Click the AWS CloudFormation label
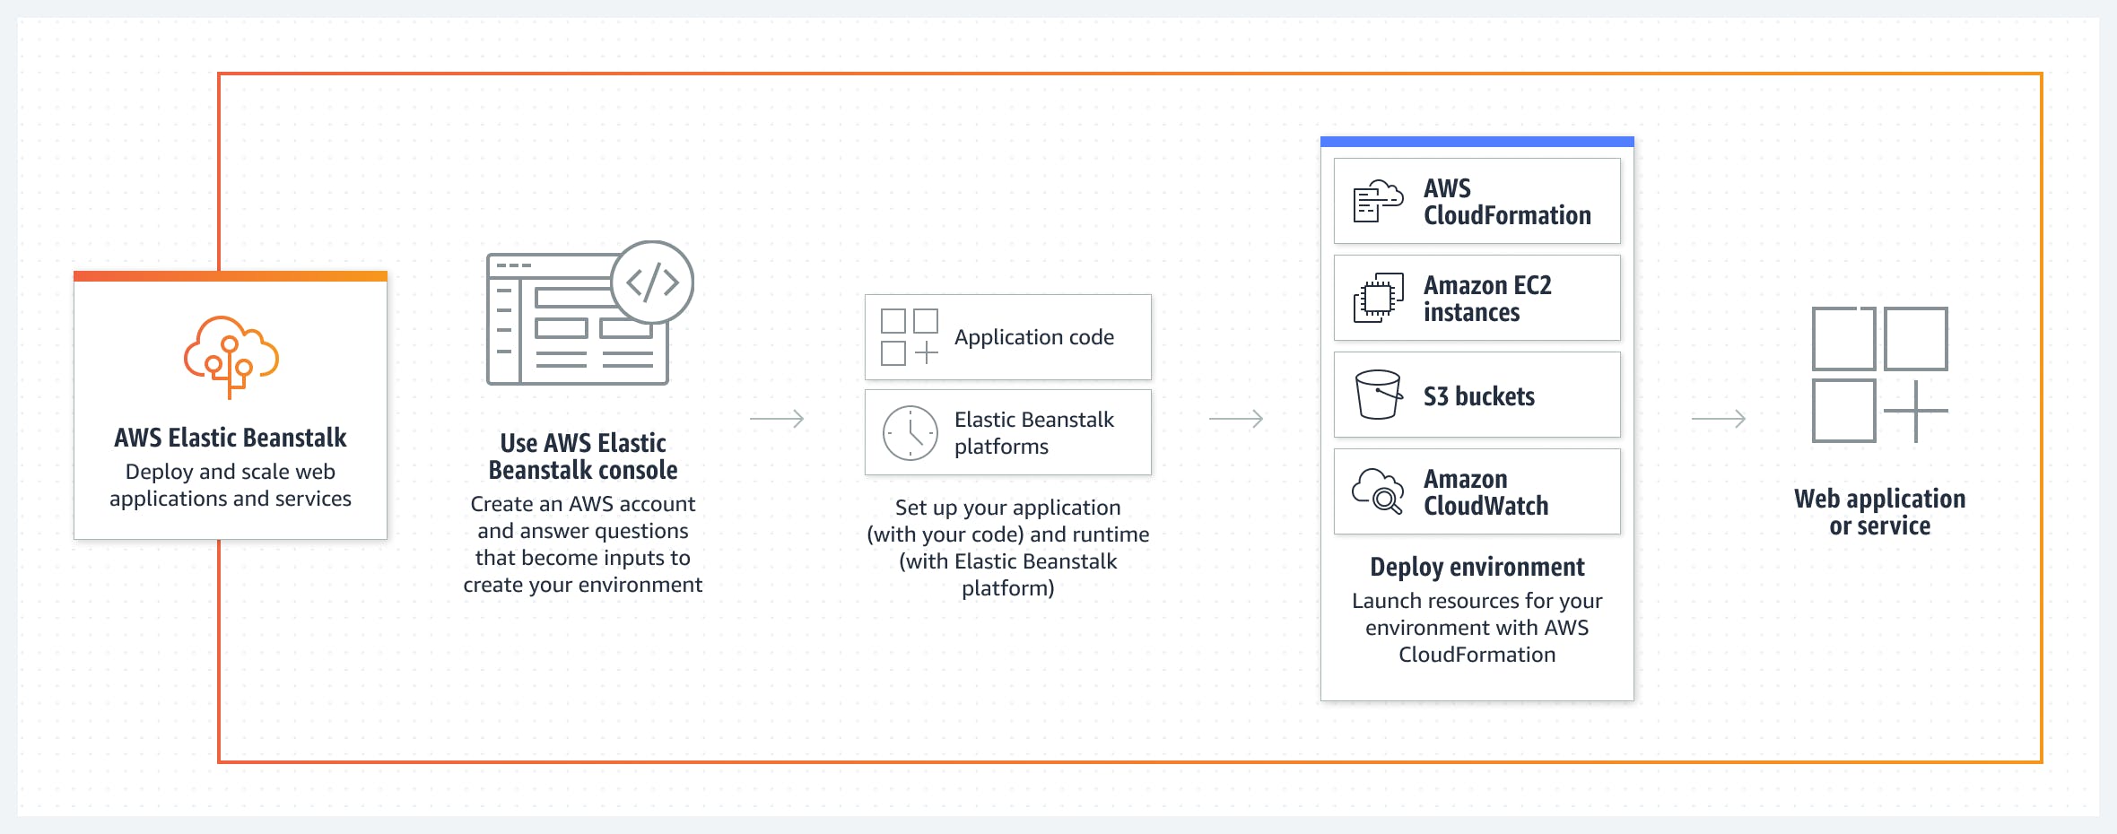This screenshot has height=834, width=2117. [x=1507, y=202]
